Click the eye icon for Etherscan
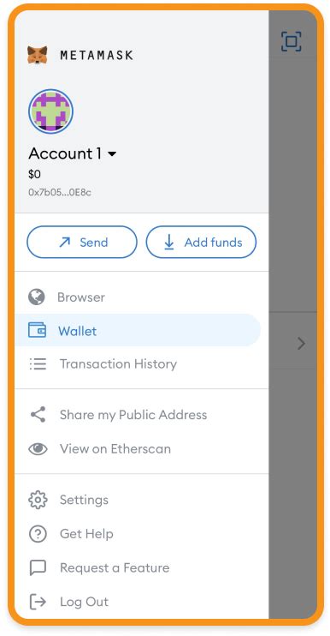Image resolution: width=330 pixels, height=636 pixels. [x=38, y=448]
